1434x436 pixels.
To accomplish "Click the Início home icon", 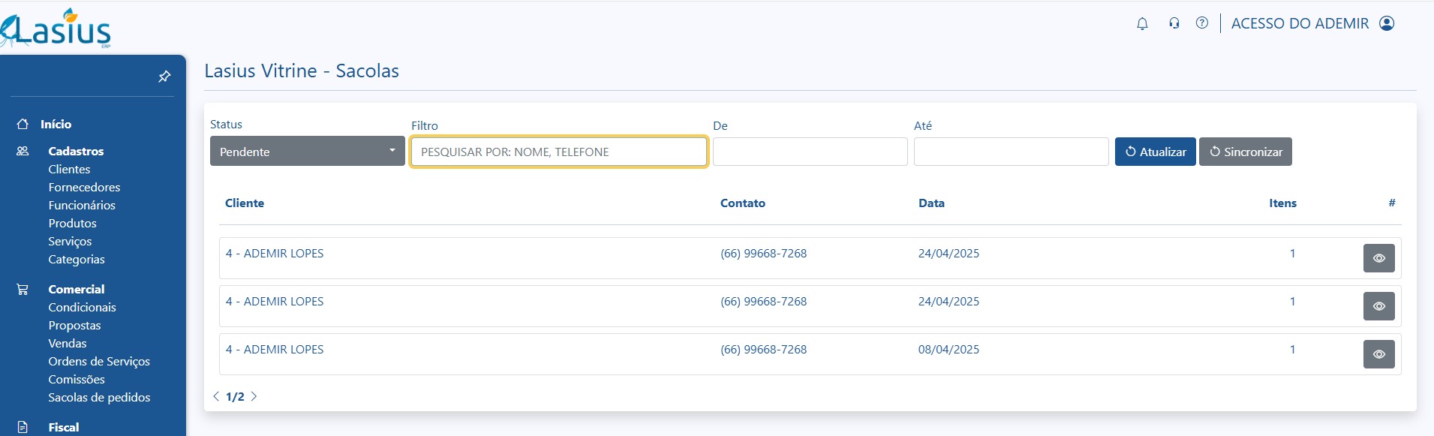I will point(23,125).
